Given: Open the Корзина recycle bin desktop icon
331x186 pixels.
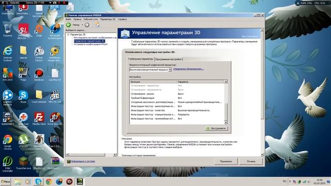Looking at the screenshot, I should pos(8,30).
